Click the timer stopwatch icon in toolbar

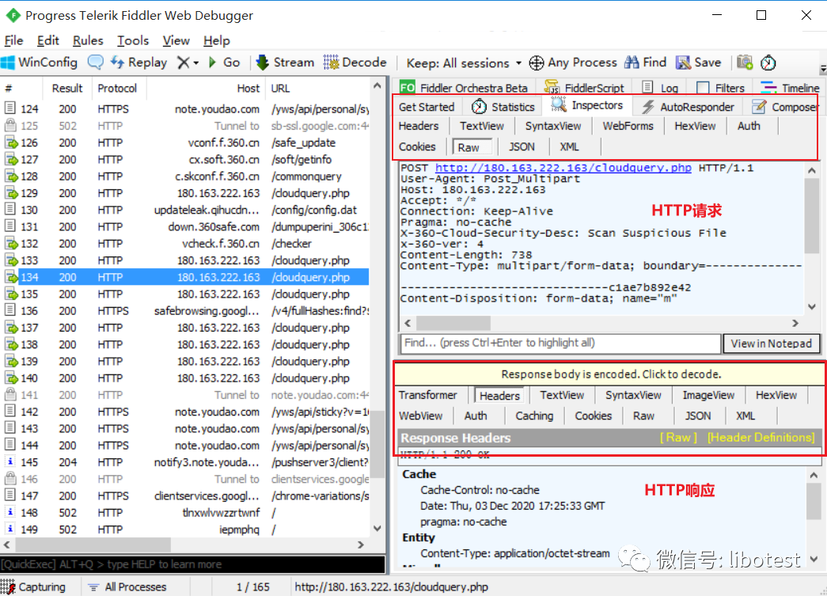coord(768,63)
